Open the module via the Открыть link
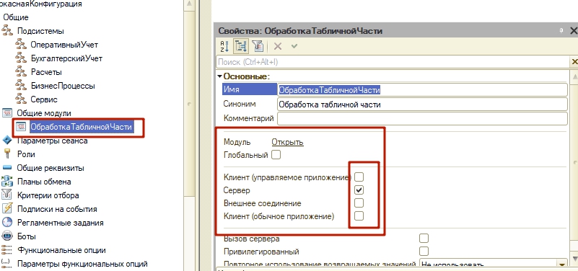 coord(287,142)
